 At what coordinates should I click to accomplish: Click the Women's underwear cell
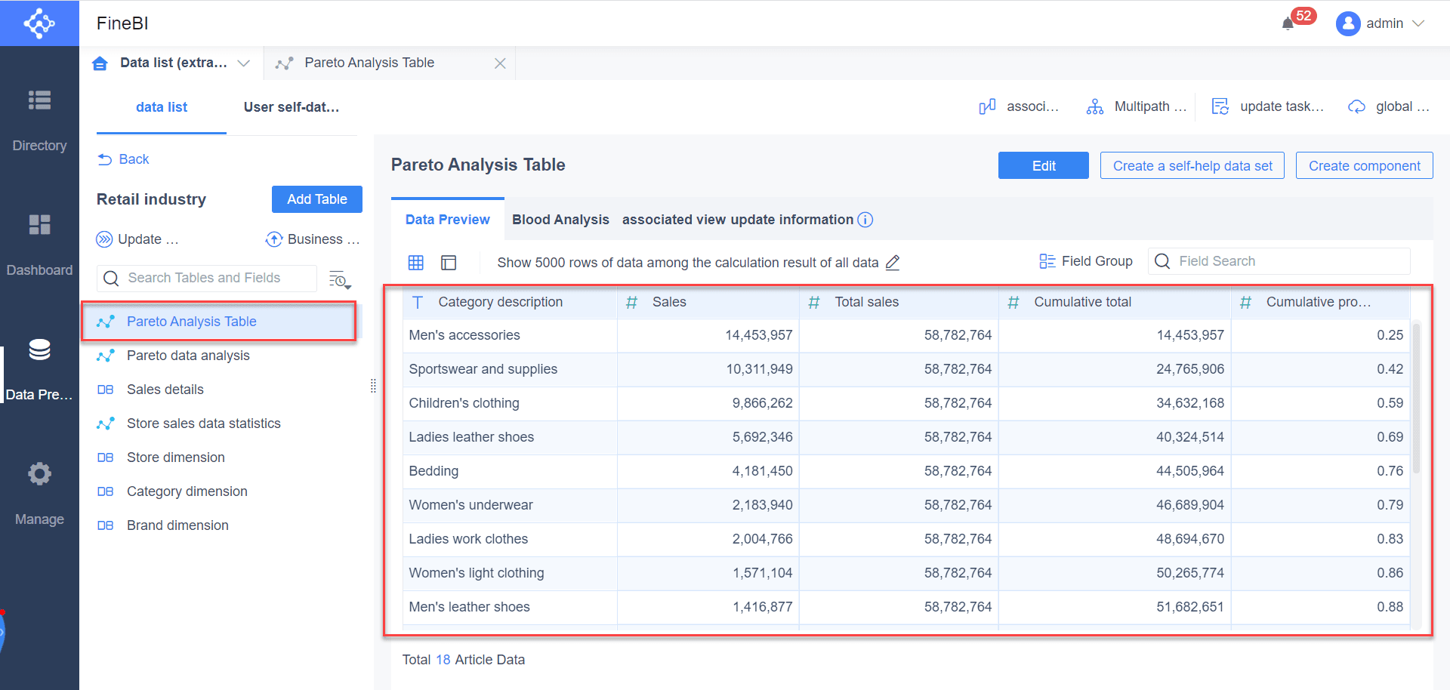(x=510, y=505)
